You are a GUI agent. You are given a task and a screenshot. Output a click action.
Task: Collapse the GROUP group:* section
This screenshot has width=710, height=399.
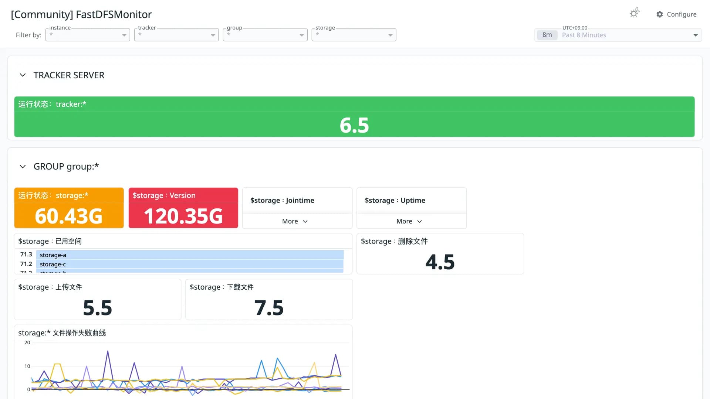pyautogui.click(x=23, y=167)
